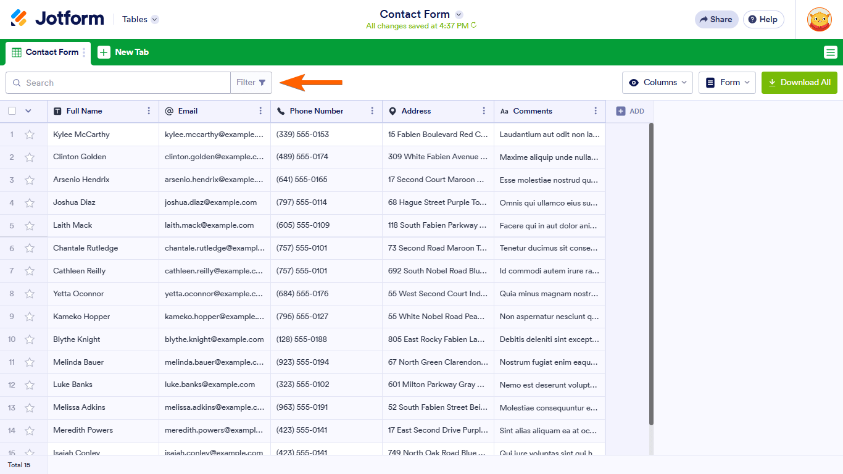The image size is (843, 474).
Task: Click the plus icon for New Tab
Action: (x=104, y=52)
